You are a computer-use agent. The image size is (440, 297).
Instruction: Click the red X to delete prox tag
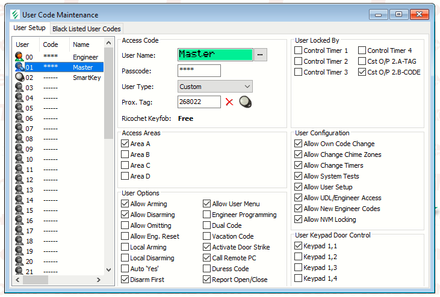[229, 102]
